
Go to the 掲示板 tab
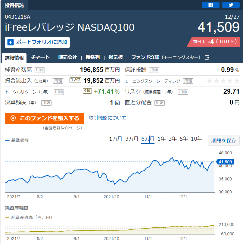click(x=116, y=57)
